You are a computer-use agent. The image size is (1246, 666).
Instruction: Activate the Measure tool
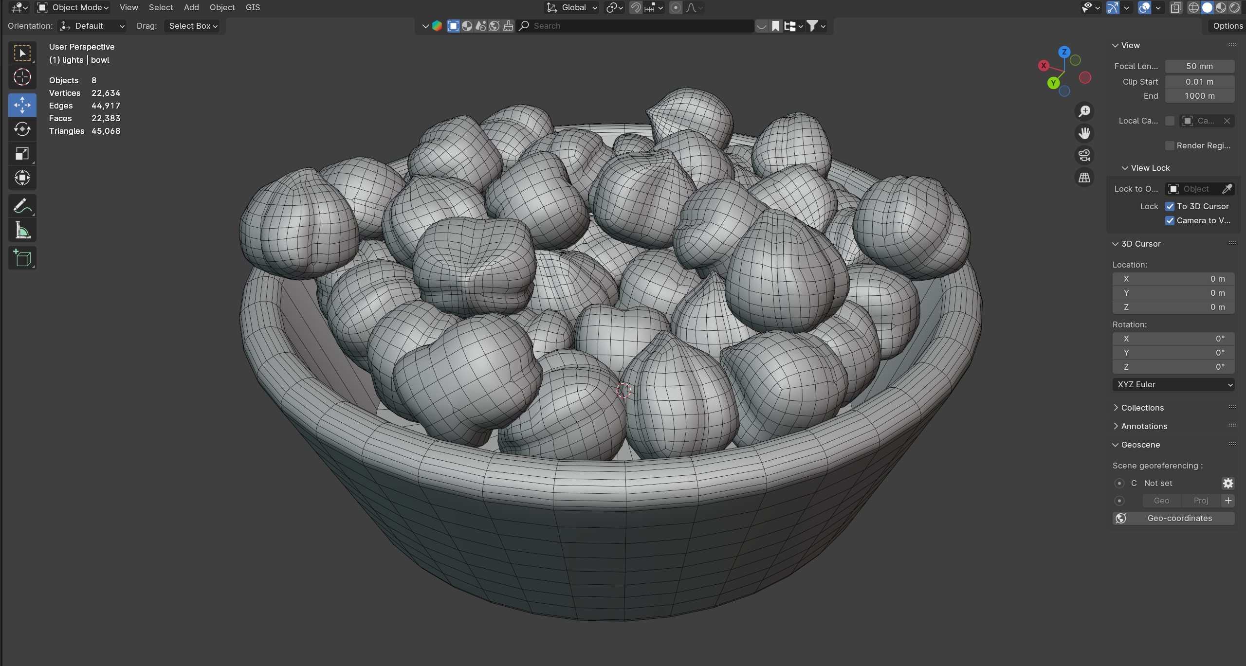coord(22,231)
